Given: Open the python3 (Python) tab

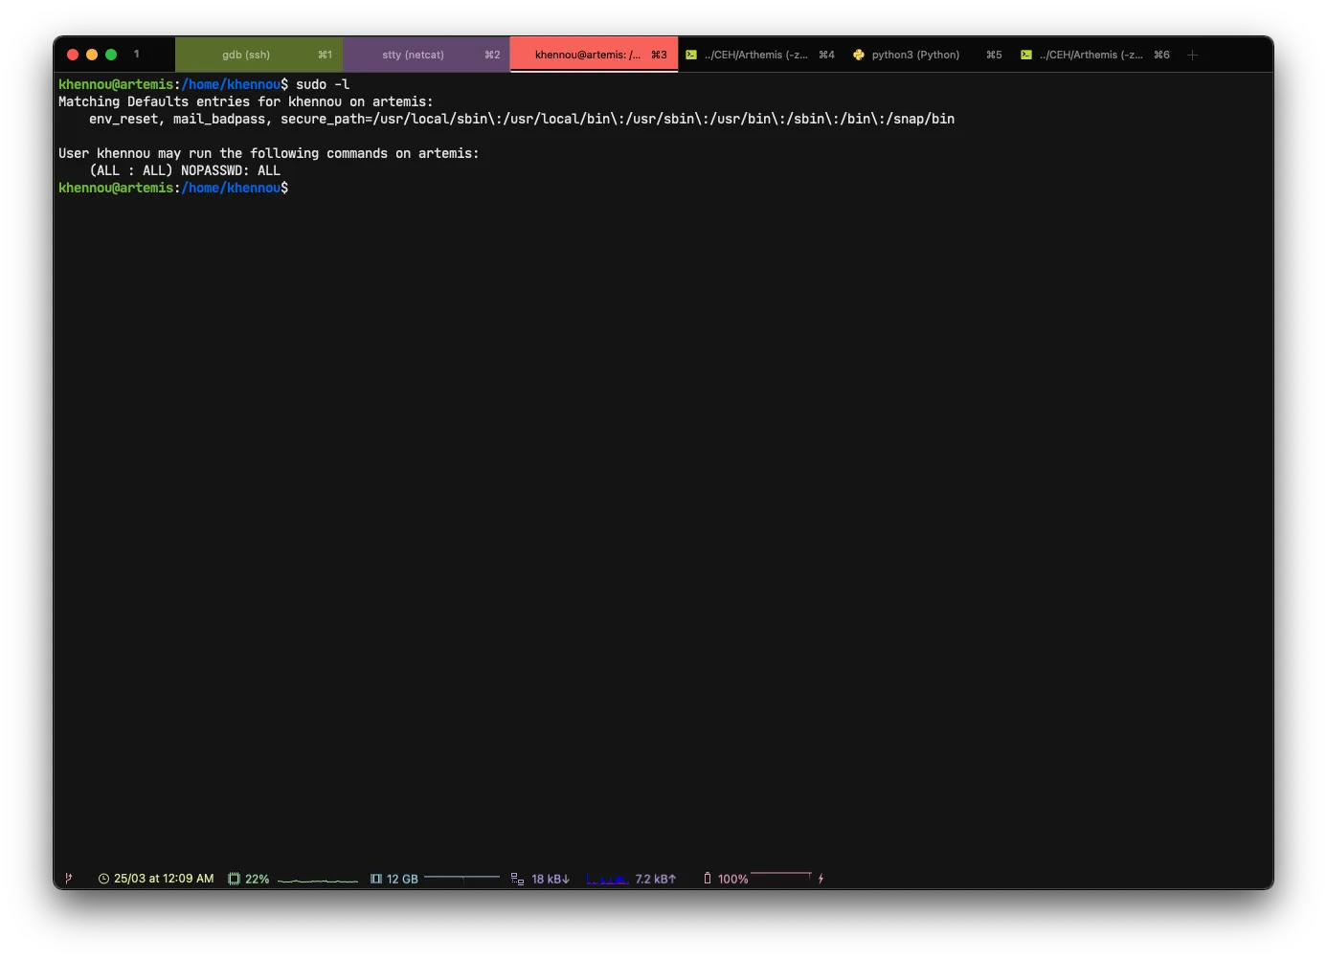Looking at the screenshot, I should (915, 56).
